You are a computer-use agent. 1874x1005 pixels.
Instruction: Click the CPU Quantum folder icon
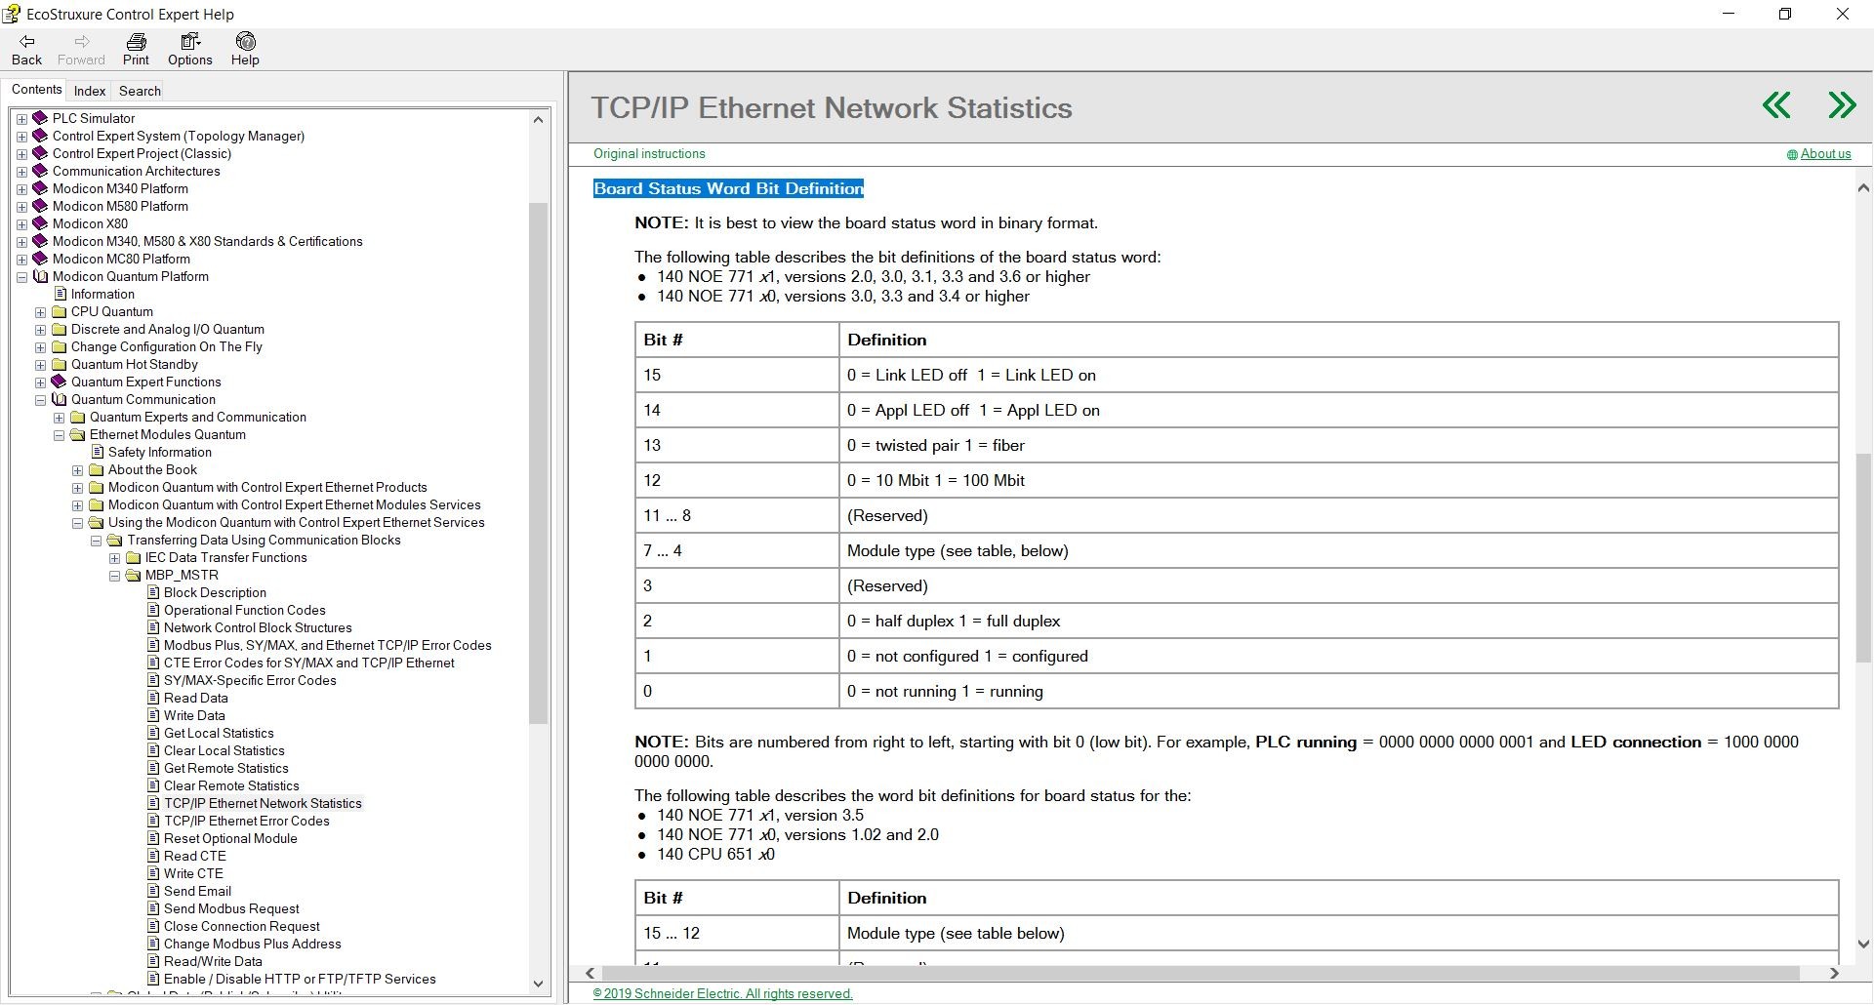(59, 311)
